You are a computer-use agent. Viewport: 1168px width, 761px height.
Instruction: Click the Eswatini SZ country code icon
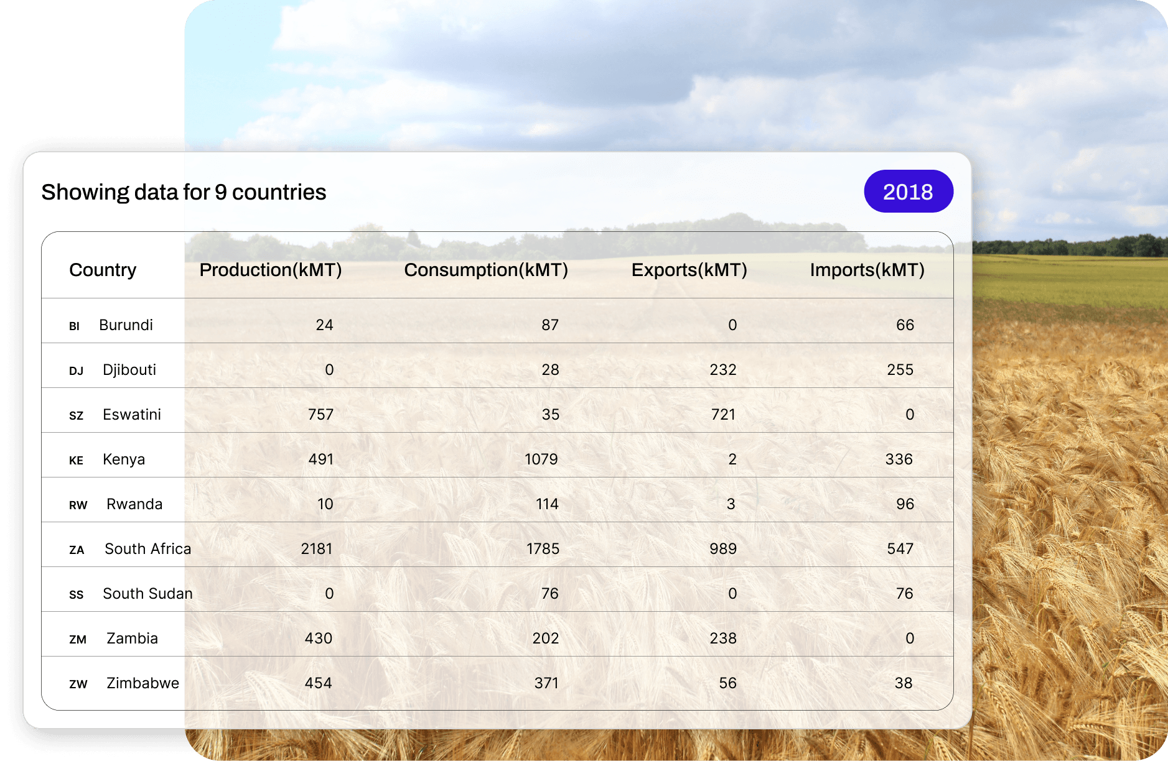point(76,416)
